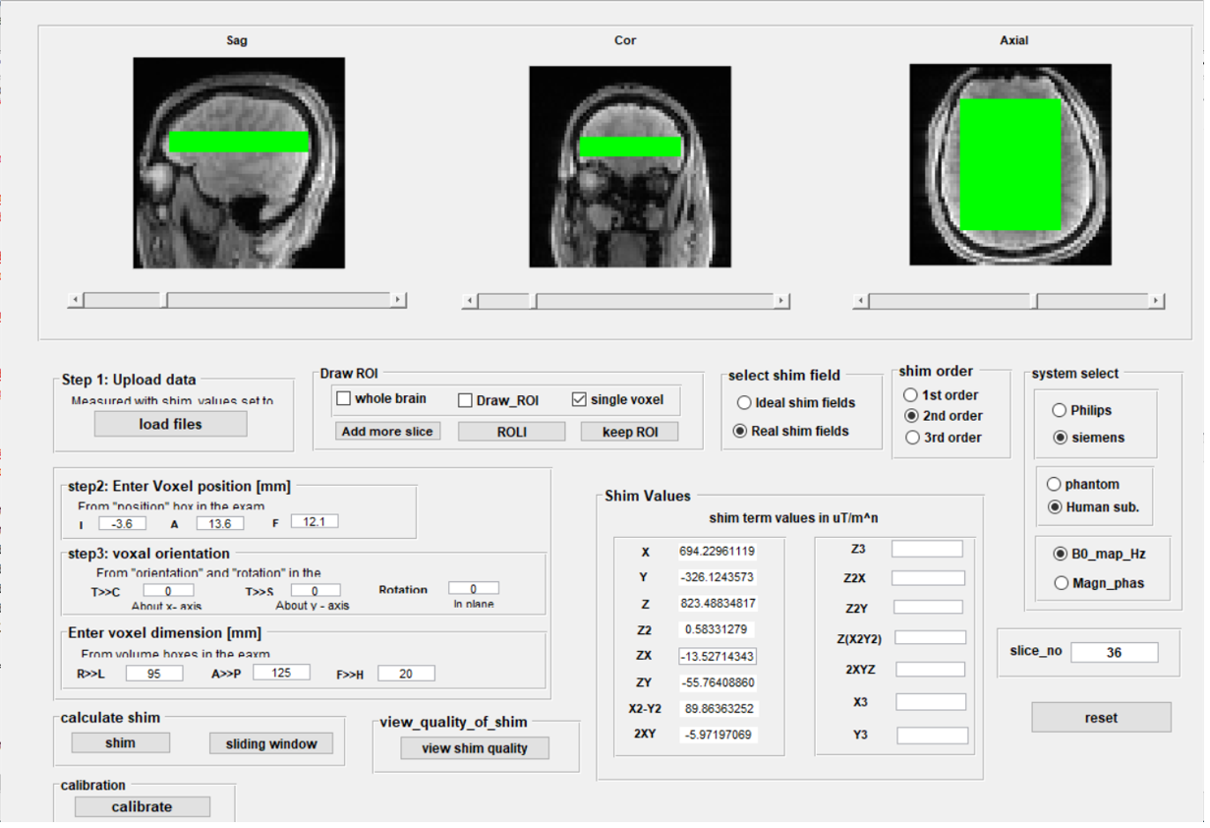Select Ideal shim fields option

point(745,402)
